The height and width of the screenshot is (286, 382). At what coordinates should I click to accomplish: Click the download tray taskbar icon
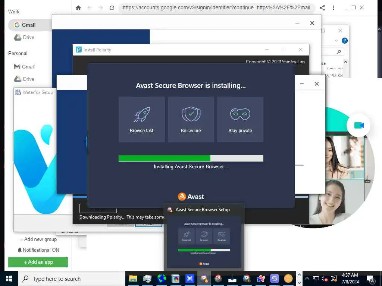pos(232,279)
